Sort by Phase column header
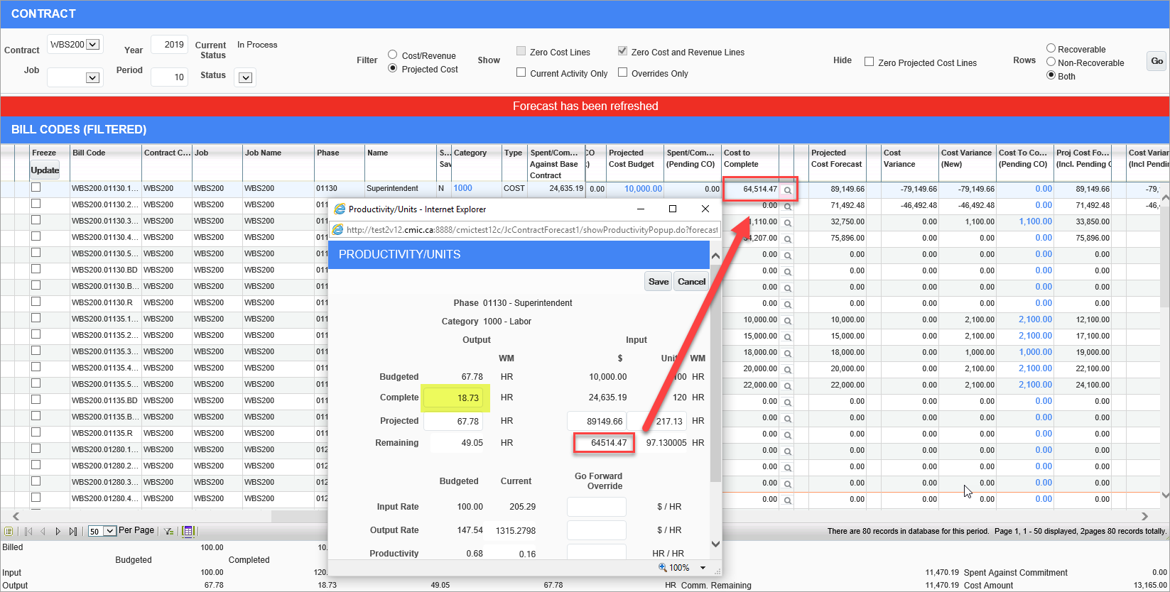Viewport: 1170px width, 592px height. [x=328, y=153]
